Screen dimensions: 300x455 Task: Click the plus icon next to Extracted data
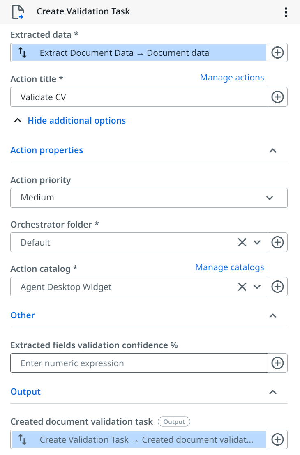(278, 53)
